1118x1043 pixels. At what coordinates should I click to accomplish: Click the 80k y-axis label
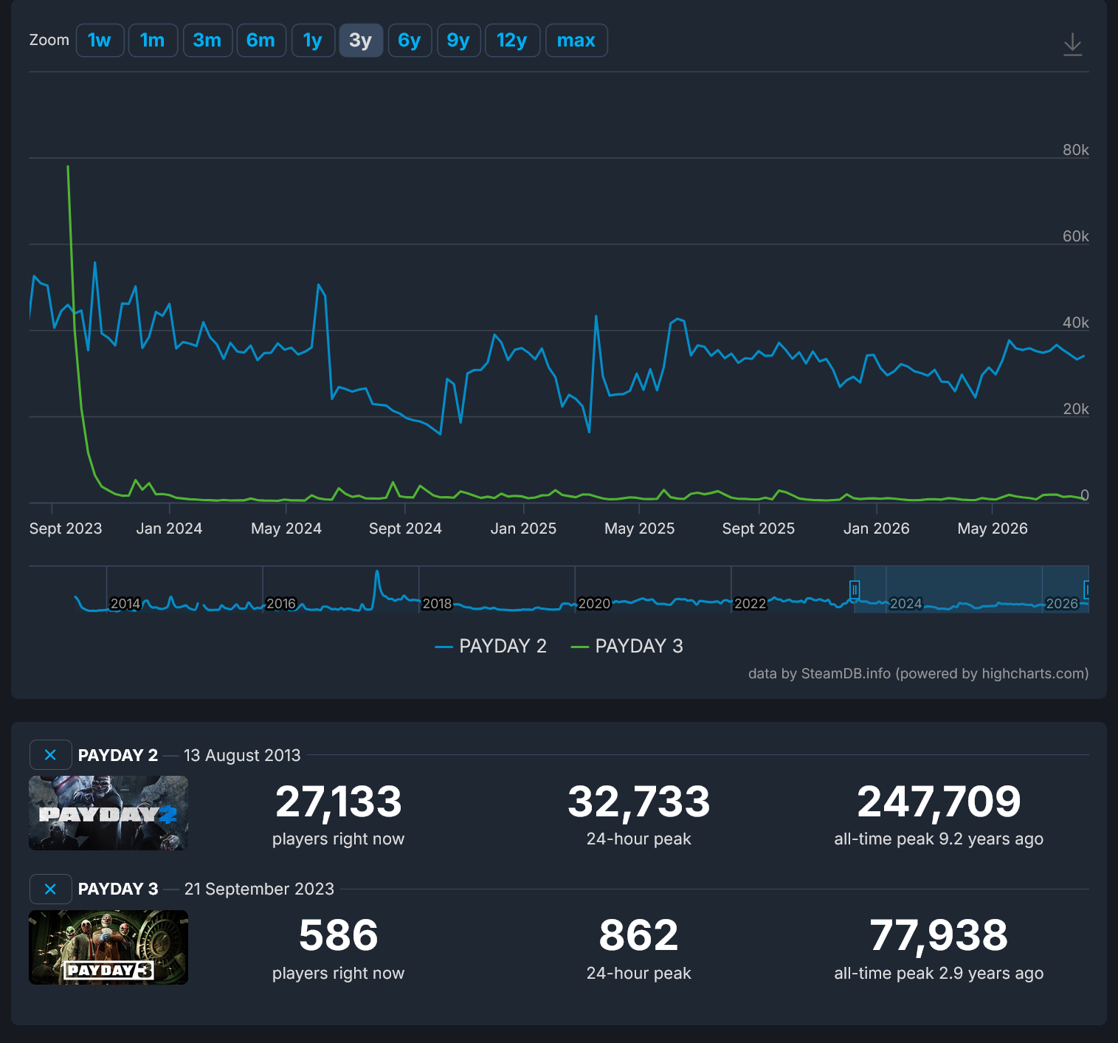pos(1076,150)
